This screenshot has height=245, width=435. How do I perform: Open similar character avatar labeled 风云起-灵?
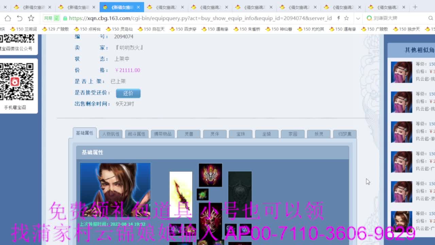click(x=401, y=192)
